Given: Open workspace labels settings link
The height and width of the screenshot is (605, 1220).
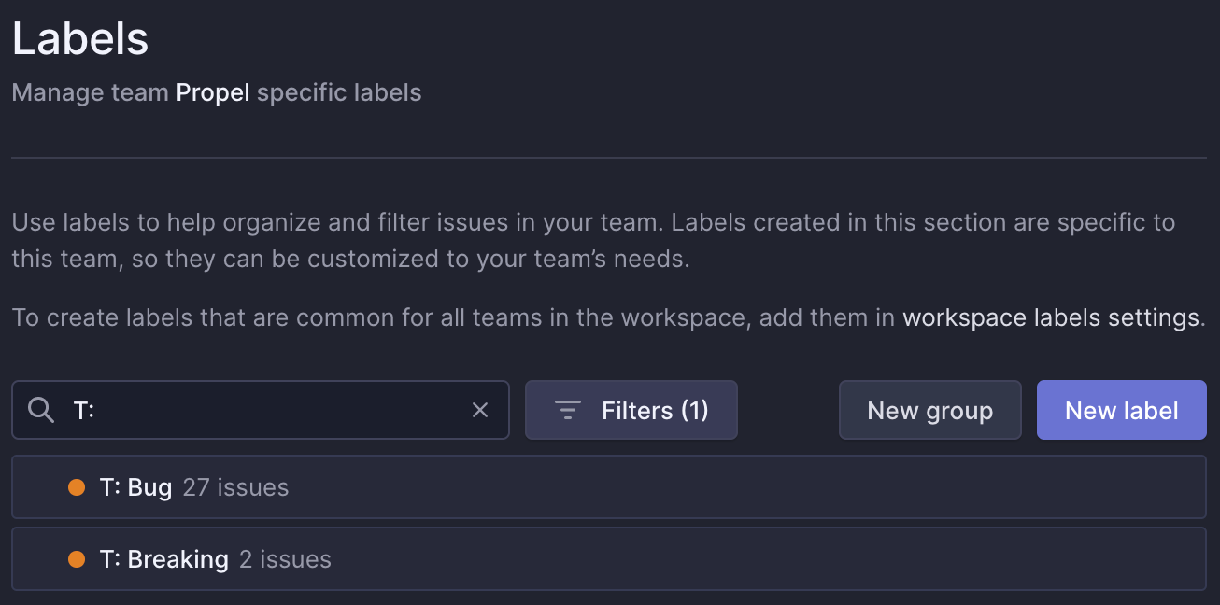Looking at the screenshot, I should 1050,317.
